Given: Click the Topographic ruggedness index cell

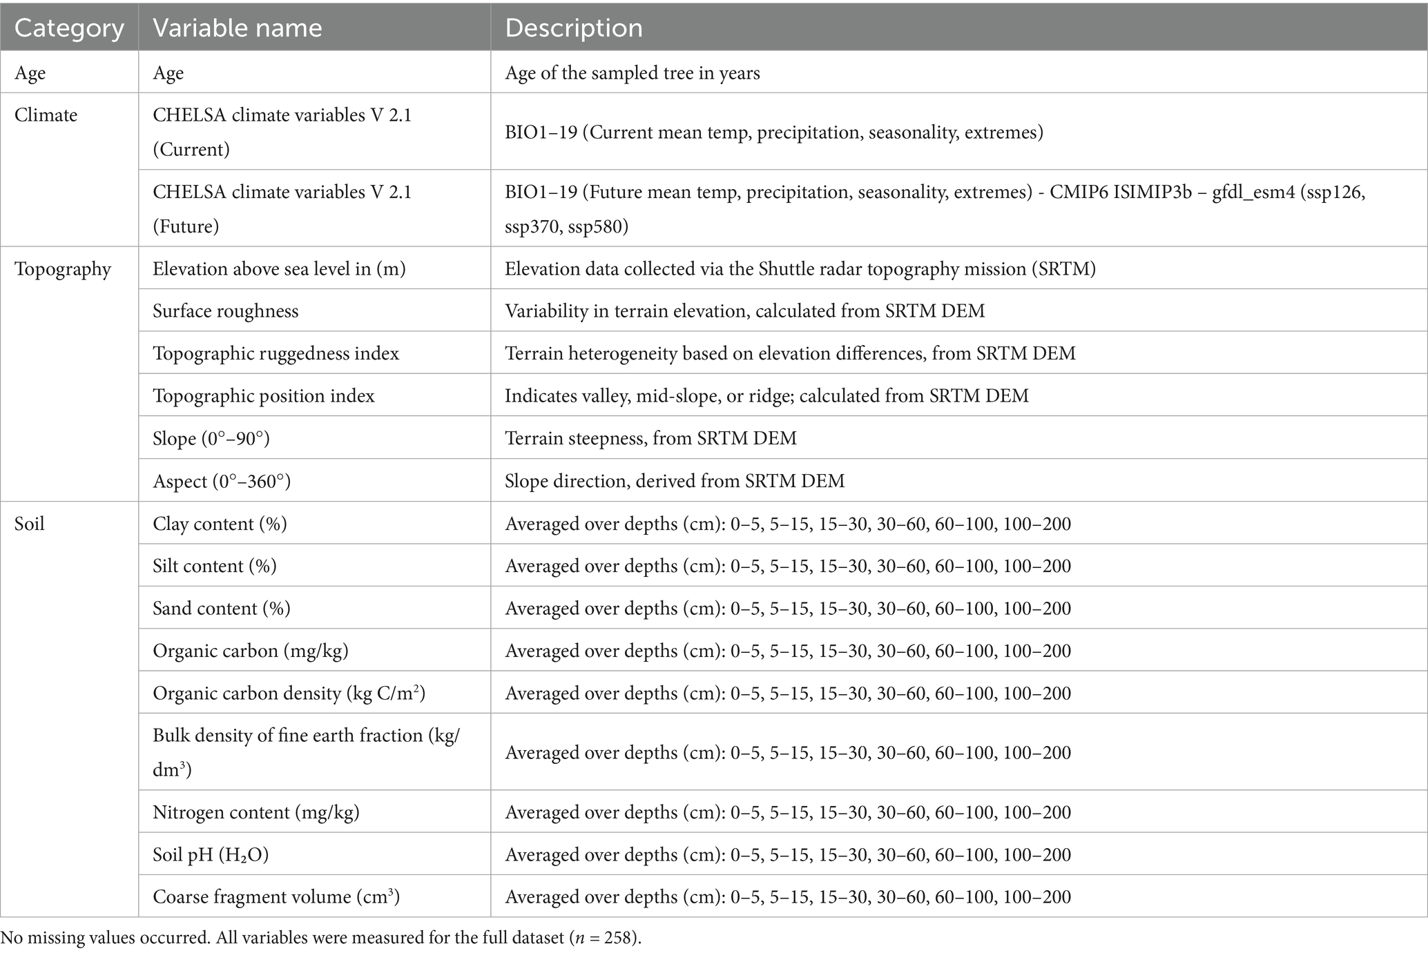Looking at the screenshot, I should tap(276, 354).
